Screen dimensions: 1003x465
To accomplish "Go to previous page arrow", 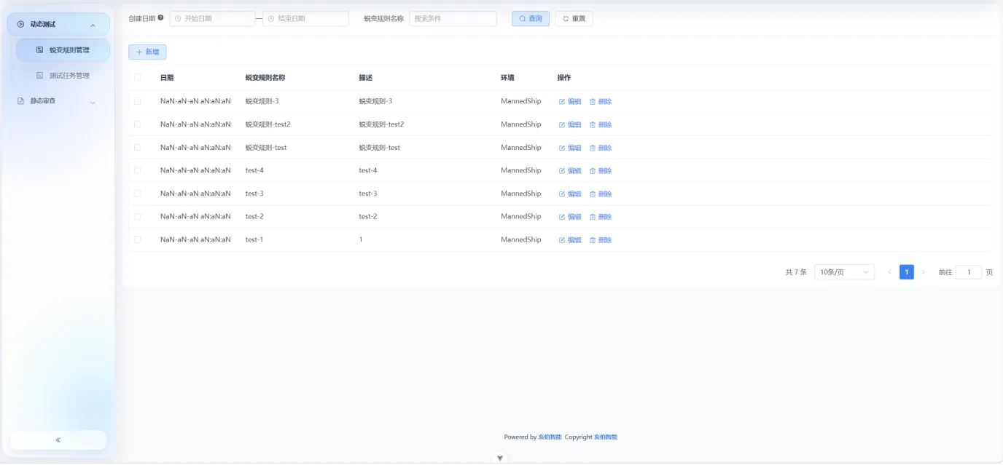I will (890, 272).
